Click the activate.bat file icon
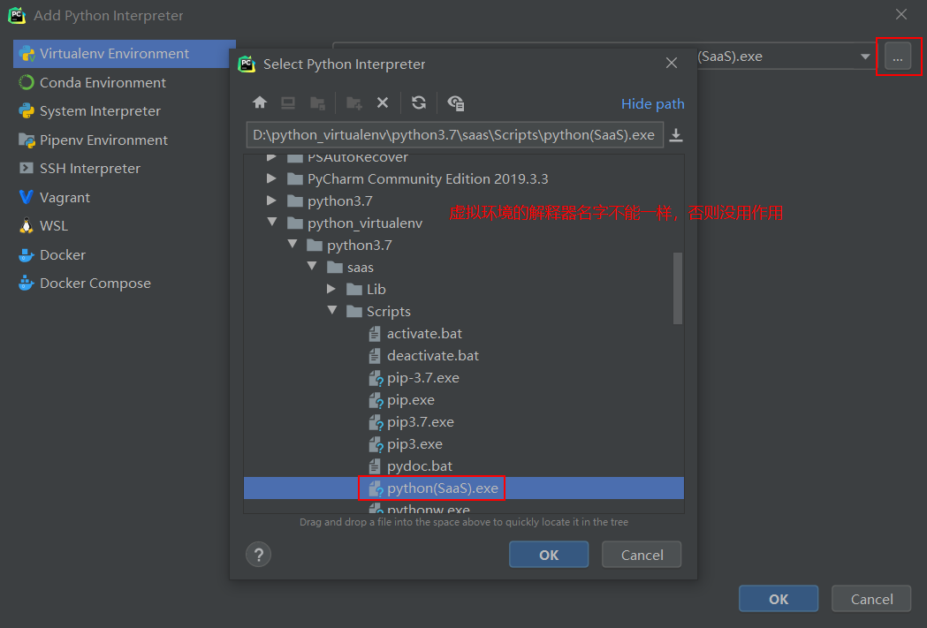927x628 pixels. click(x=374, y=334)
